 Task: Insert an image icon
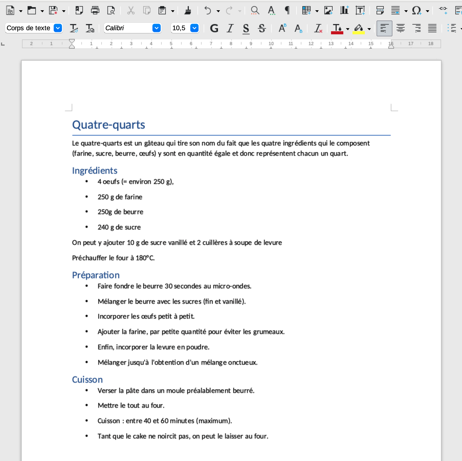click(x=328, y=11)
